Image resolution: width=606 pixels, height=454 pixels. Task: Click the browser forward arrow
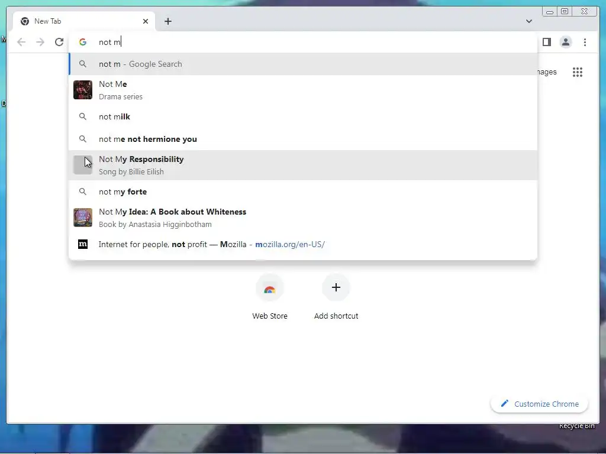tap(40, 42)
